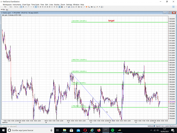This screenshot has width=177, height=133.
Task: Open the Help menu
Action: tap(82, 5)
